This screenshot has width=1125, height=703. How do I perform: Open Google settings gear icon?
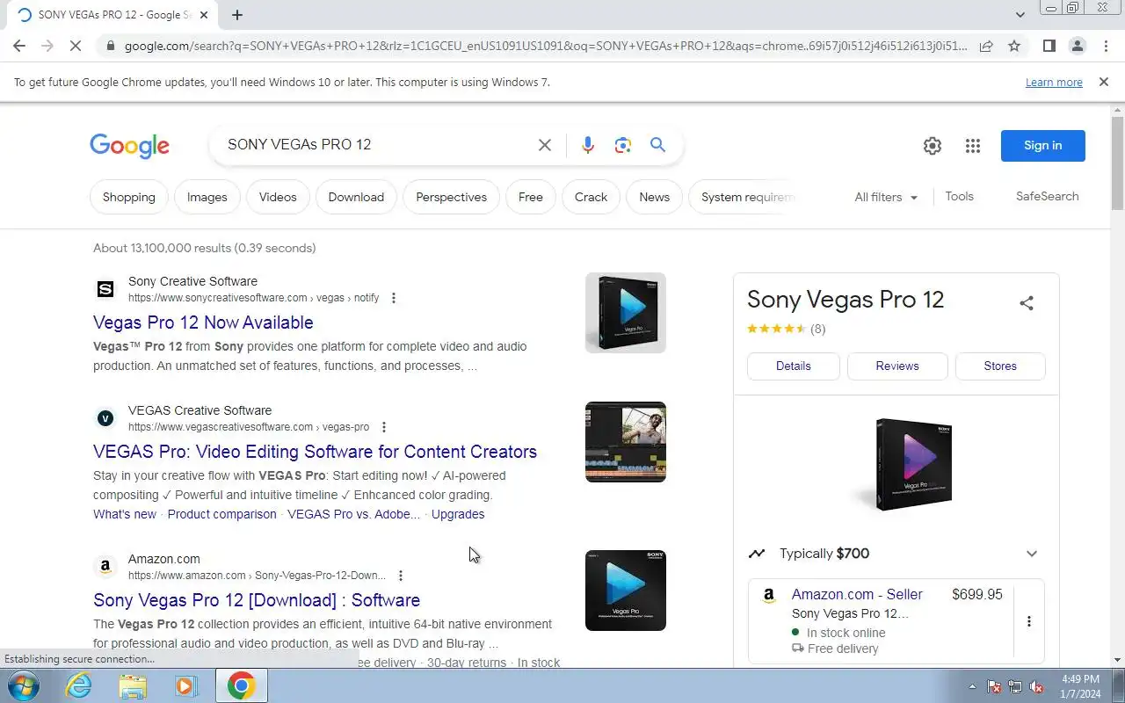point(933,146)
